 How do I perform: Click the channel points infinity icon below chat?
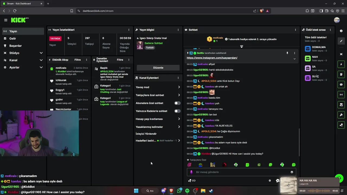192,181
